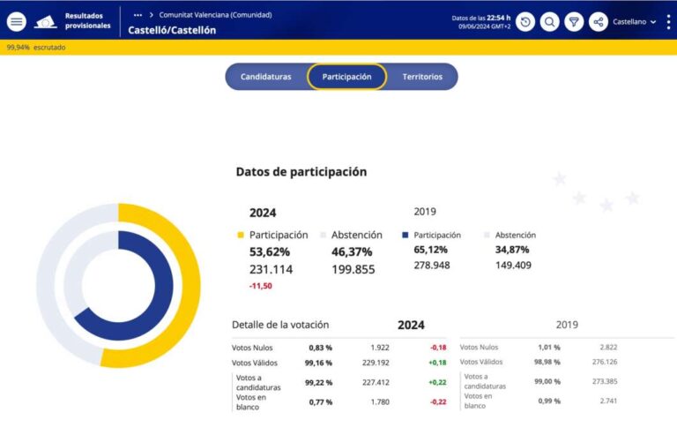Click the refresh history icon
The image size is (677, 427).
coord(525,22)
